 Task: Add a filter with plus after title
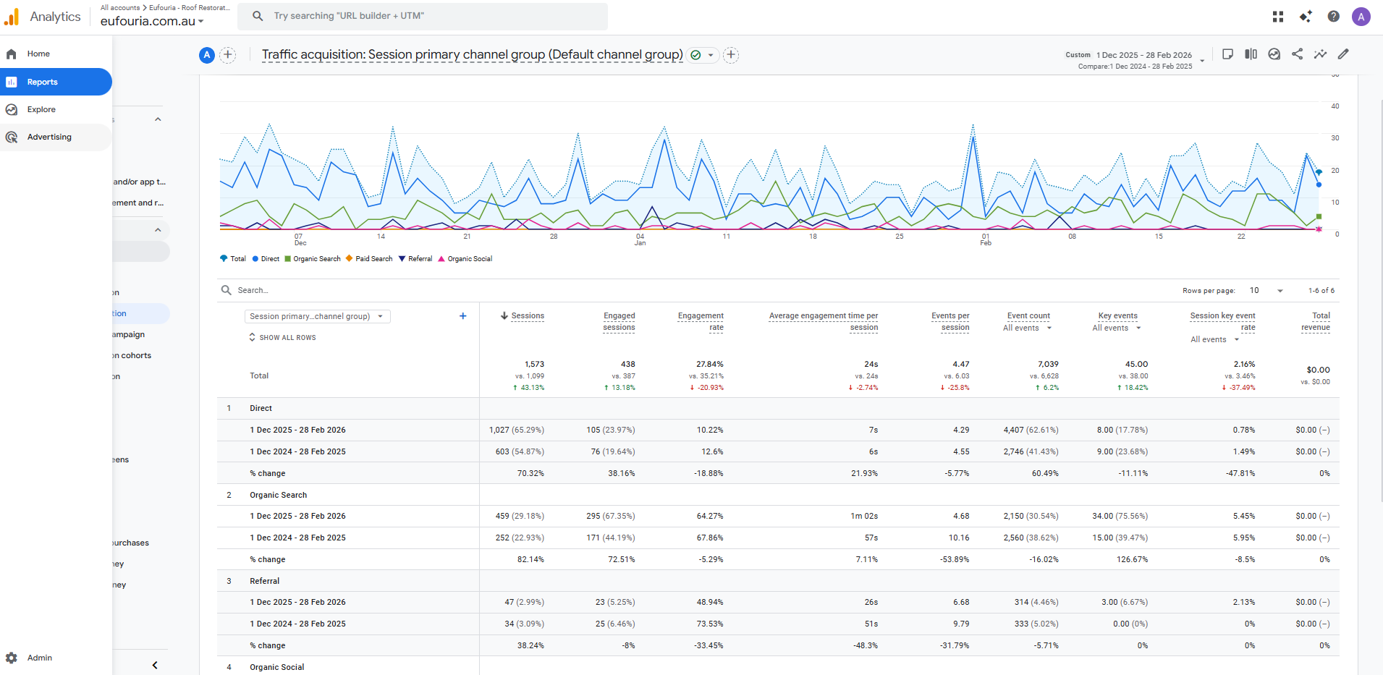pos(731,55)
